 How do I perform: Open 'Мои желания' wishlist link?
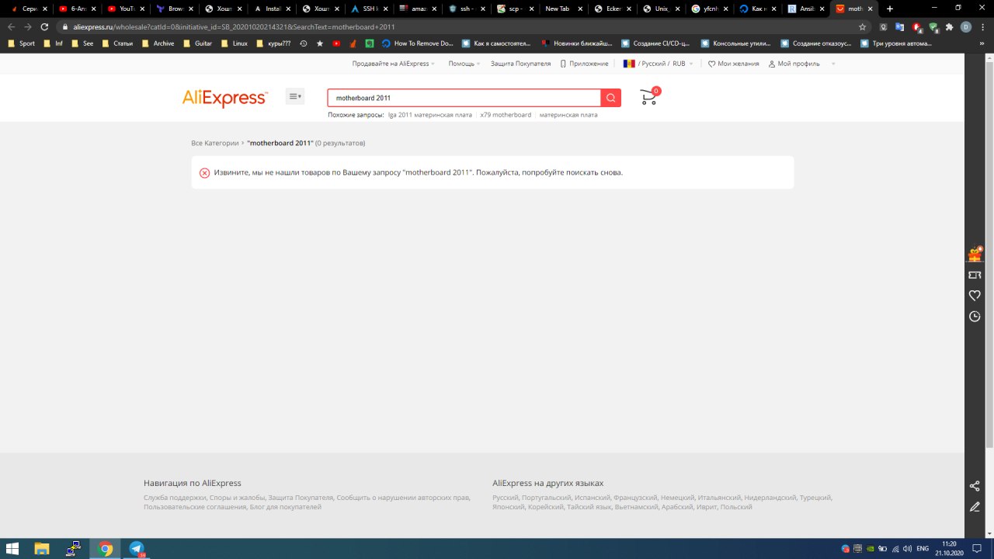734,64
